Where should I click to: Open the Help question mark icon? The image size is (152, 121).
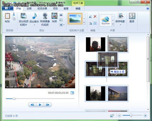(x=148, y=8)
